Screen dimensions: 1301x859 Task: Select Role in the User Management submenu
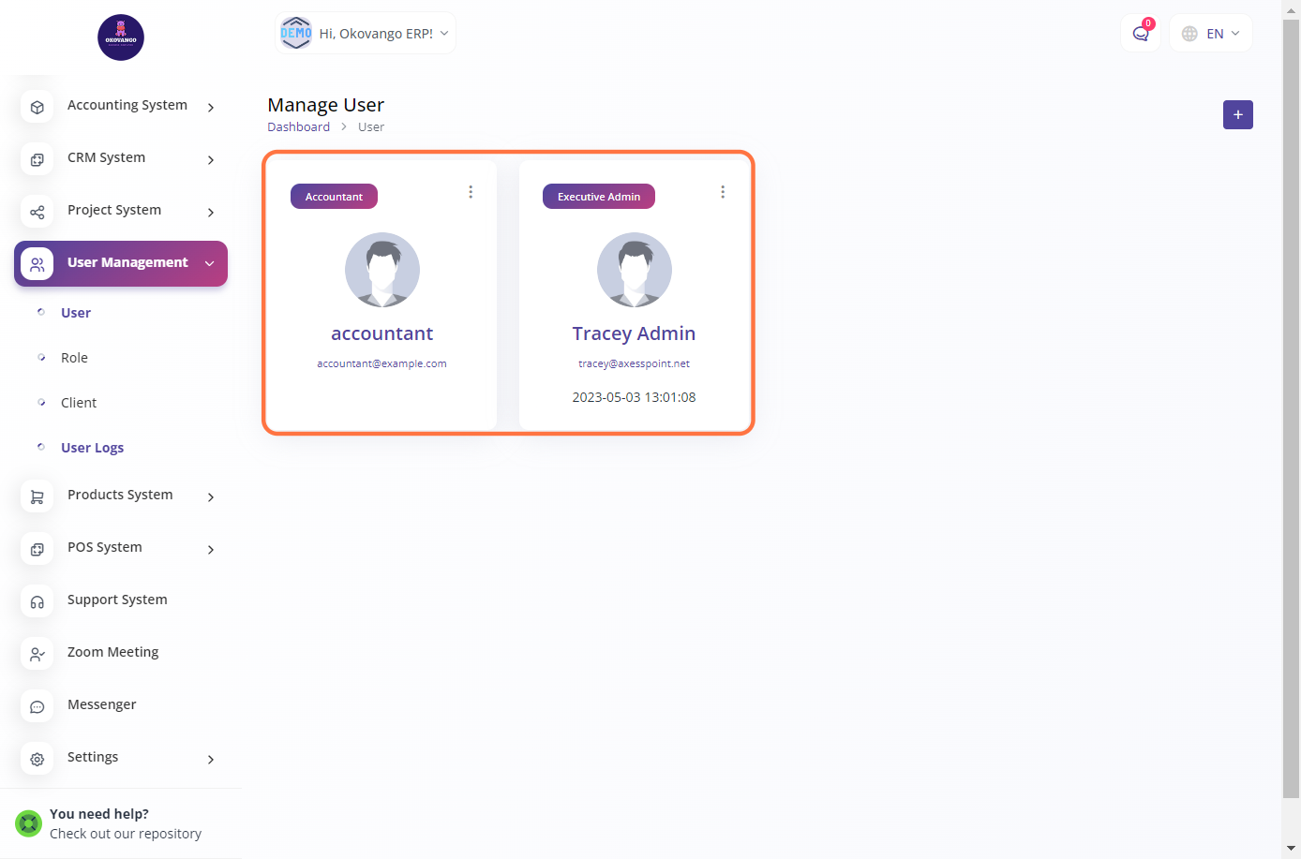click(74, 358)
